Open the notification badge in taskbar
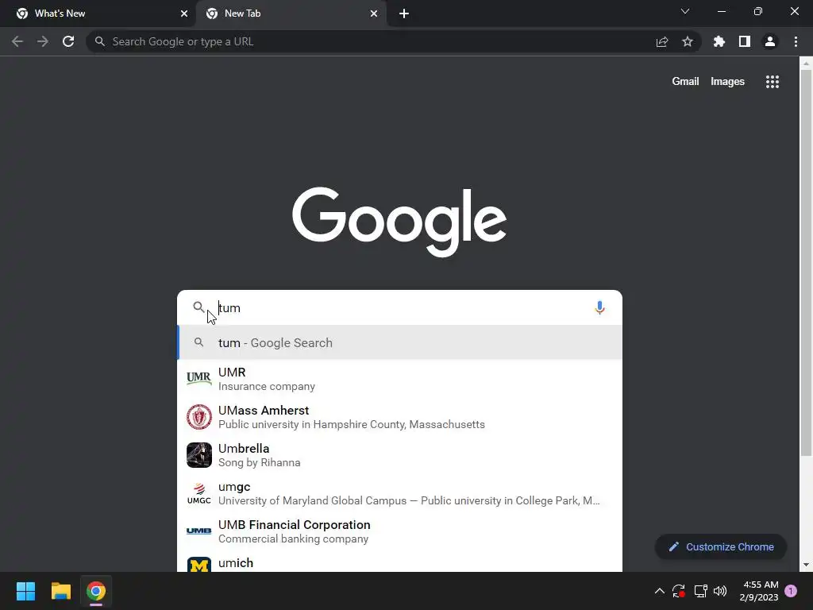Viewport: 813px width, 610px height. coord(791,591)
